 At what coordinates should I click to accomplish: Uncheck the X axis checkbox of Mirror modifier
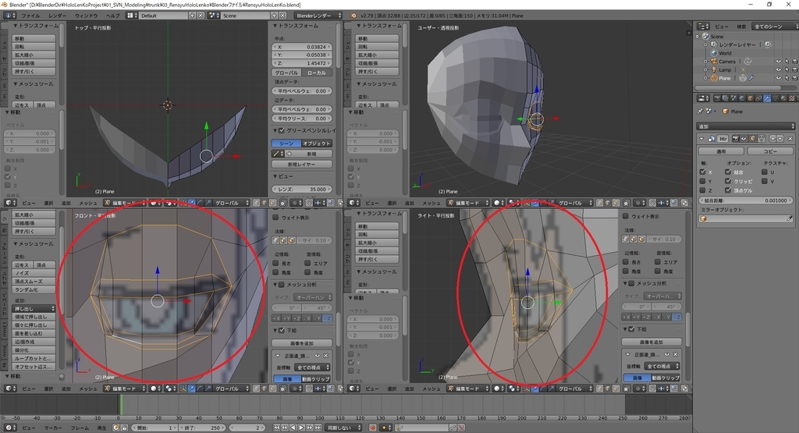click(702, 172)
